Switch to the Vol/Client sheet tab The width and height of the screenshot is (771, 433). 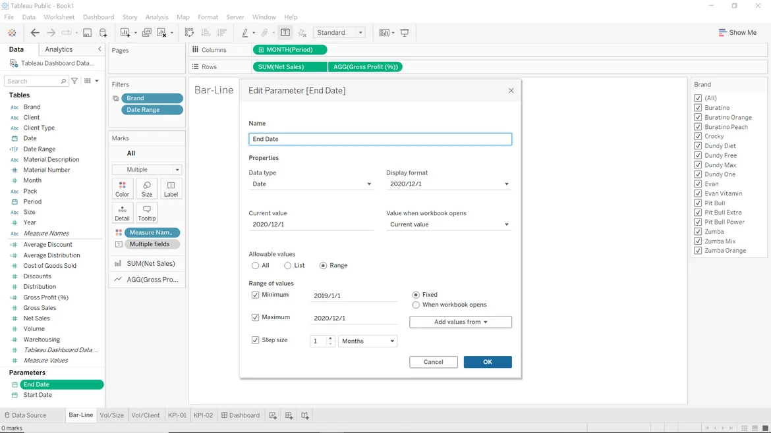click(146, 416)
